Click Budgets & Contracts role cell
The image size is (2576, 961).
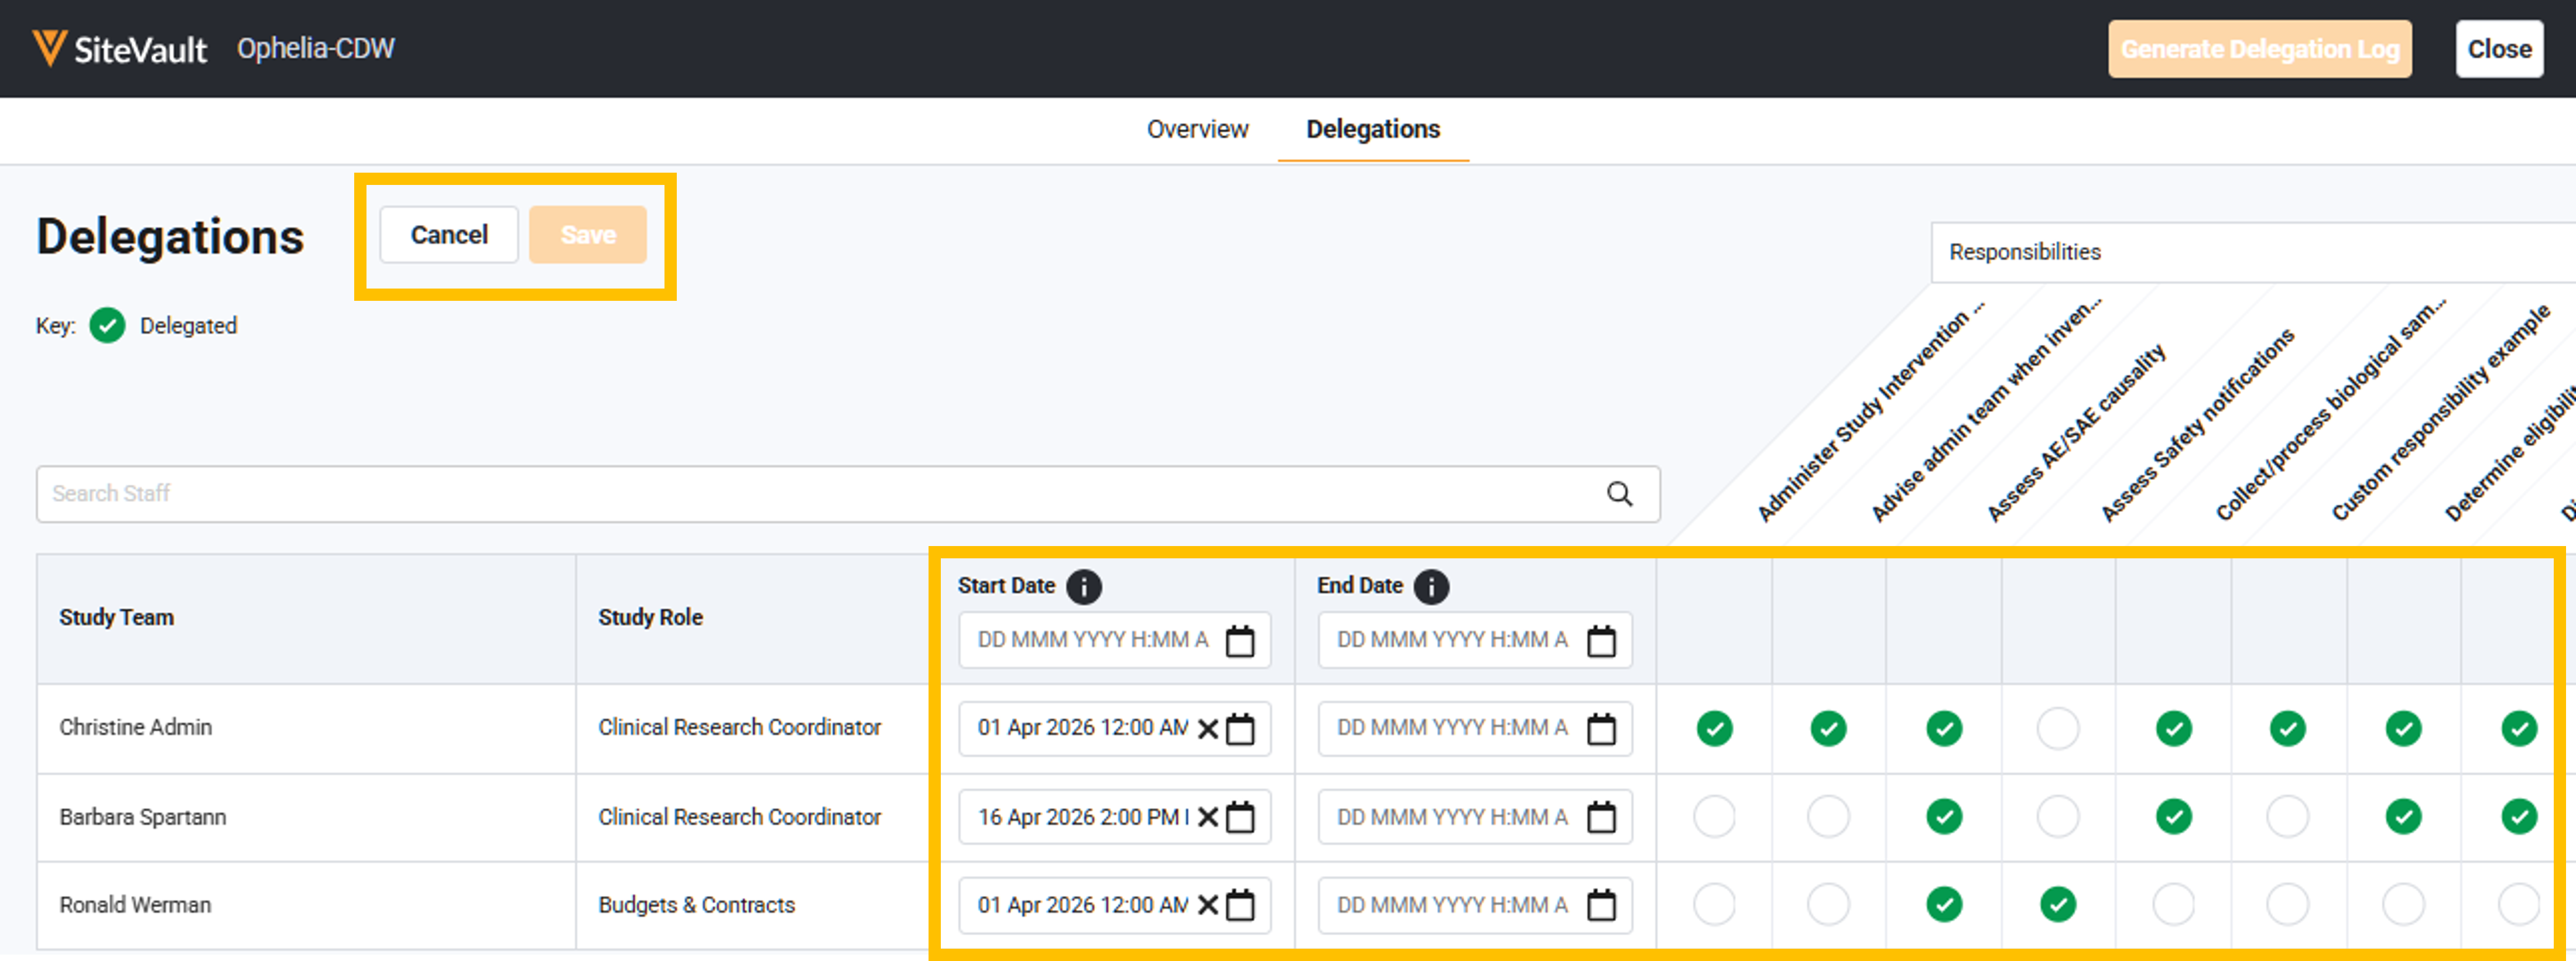click(696, 905)
